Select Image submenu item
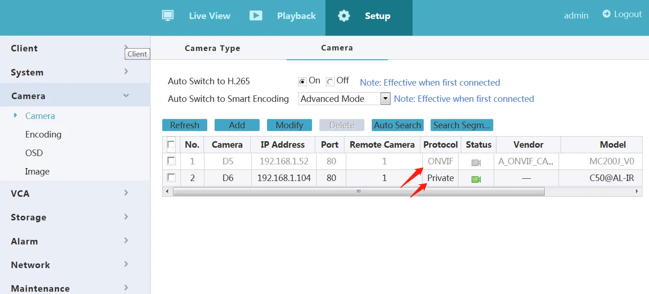The width and height of the screenshot is (649, 294). 37,171
